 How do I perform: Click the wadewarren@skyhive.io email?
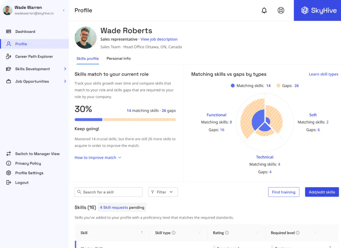[x=34, y=13]
